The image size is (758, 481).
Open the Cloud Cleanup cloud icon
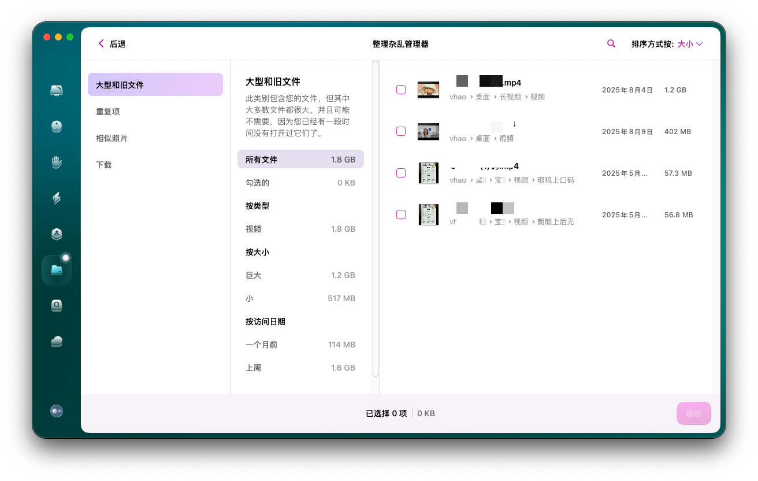[57, 341]
